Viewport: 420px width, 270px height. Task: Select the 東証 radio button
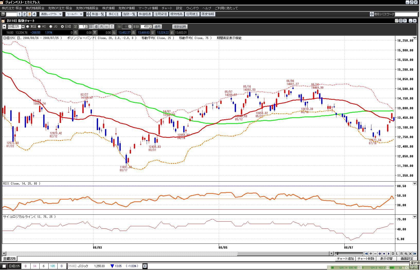(x=28, y=26)
